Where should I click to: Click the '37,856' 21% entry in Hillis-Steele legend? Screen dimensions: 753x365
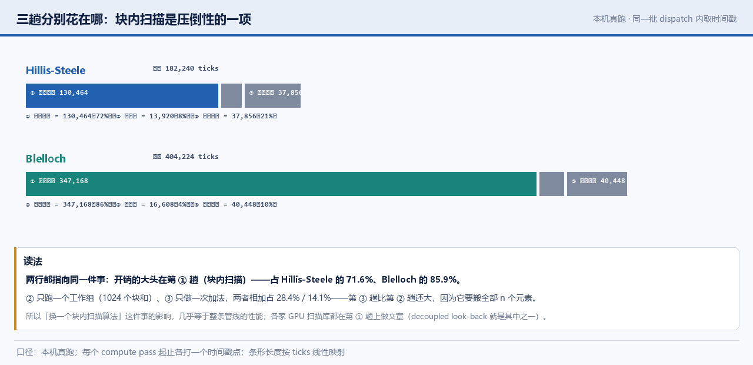click(236, 117)
